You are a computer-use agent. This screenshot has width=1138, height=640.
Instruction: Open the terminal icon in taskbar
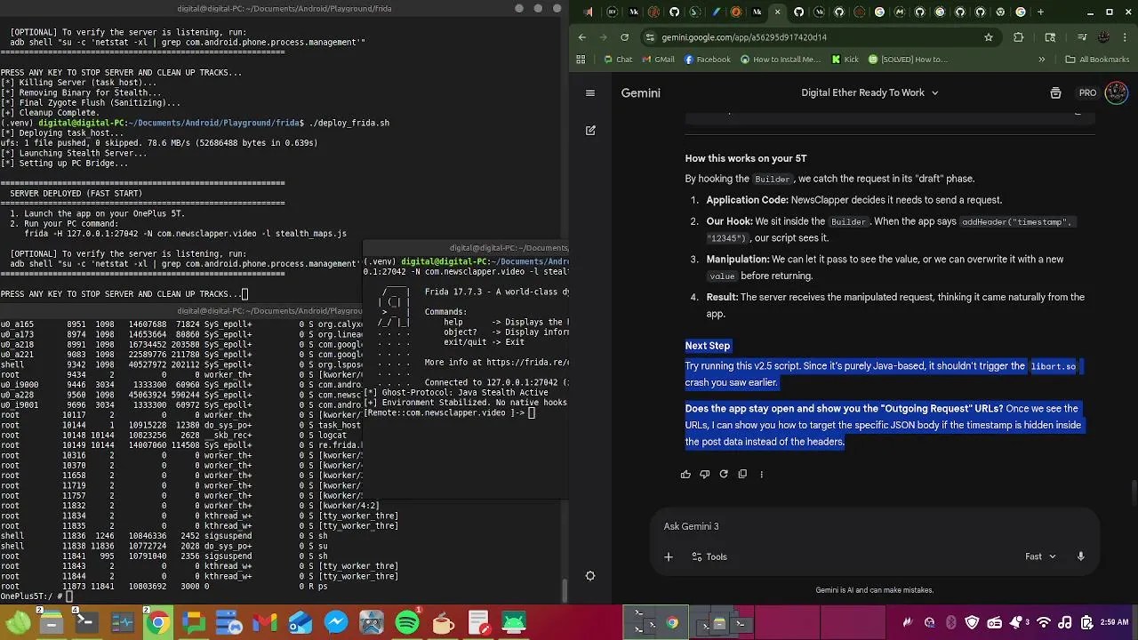pyautogui.click(x=87, y=622)
